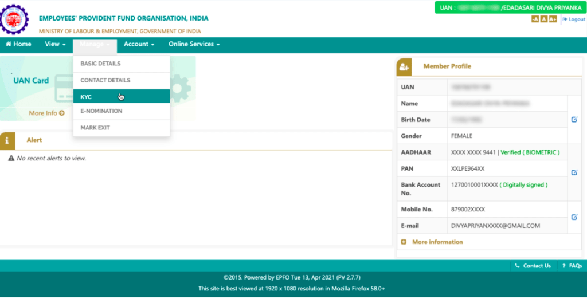Select E-NOMINATION from Manage menu
The height and width of the screenshot is (299, 587).
pos(122,111)
